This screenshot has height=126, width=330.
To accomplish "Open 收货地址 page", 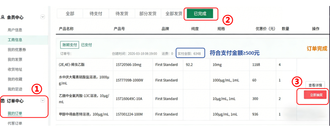I will pyautogui.click(x=15, y=69).
